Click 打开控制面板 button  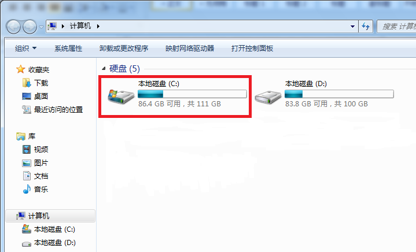[252, 48]
